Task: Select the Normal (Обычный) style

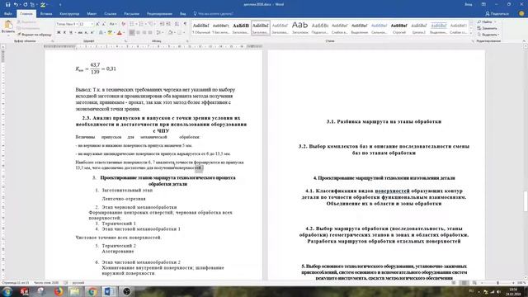Action: [201, 28]
